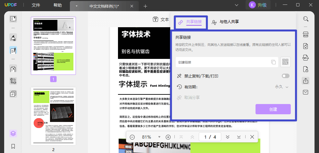This screenshot has height=153, width=319.
Task: Send file by email icon
Action: pyautogui.click(x=306, y=92)
